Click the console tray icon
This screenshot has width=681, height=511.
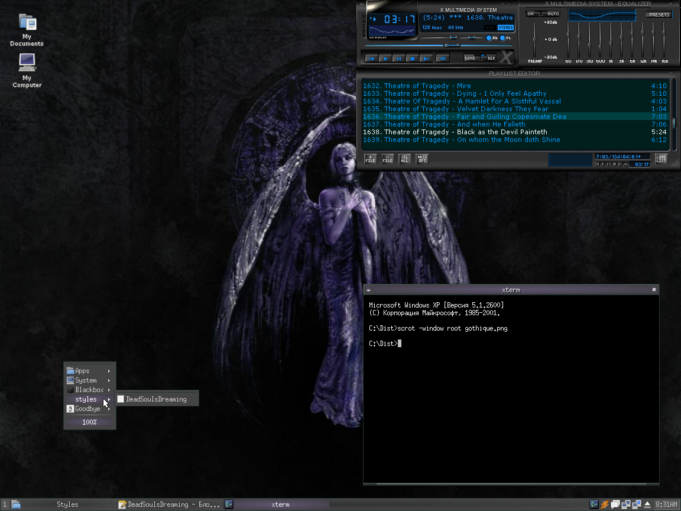click(x=594, y=504)
